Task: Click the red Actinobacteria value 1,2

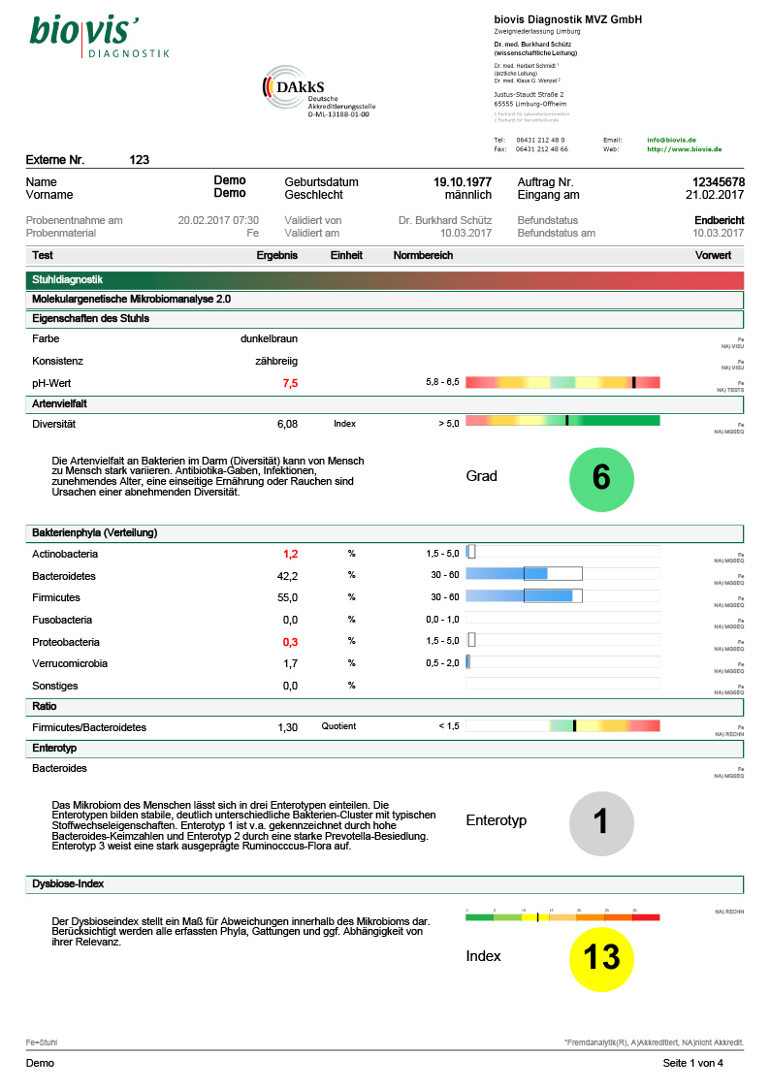Action: [x=290, y=555]
